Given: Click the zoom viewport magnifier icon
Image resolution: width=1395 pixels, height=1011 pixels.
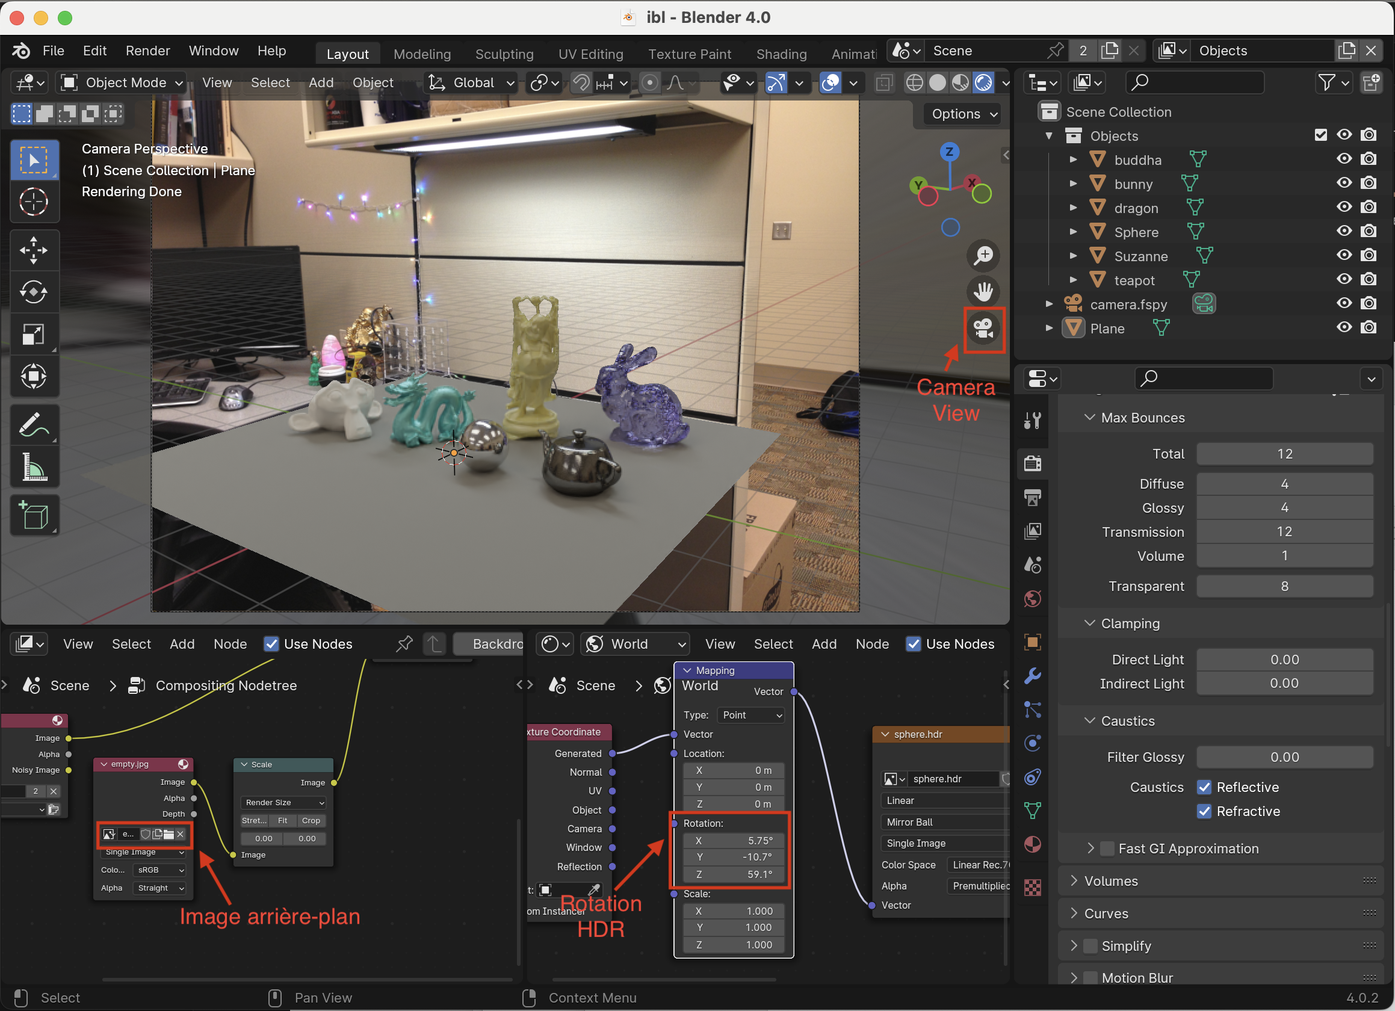Looking at the screenshot, I should pos(983,255).
